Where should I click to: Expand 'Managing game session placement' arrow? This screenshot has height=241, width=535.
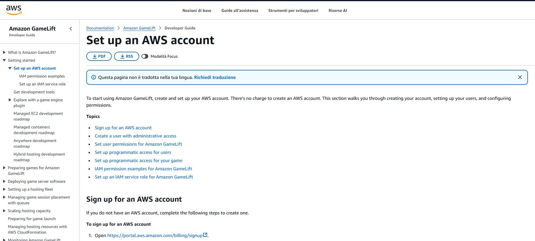[4, 197]
